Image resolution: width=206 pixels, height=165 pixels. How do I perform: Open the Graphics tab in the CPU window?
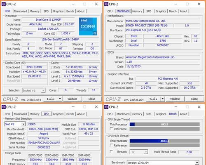click(x=58, y=11)
